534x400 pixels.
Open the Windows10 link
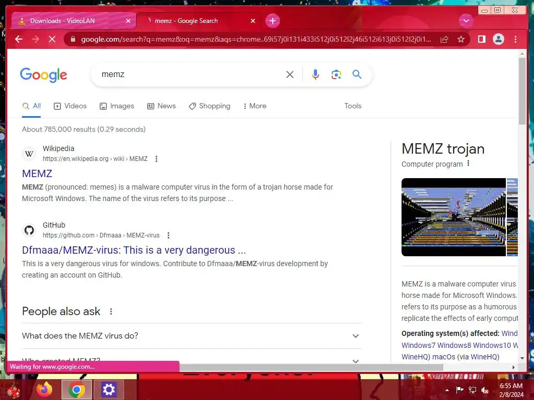point(492,345)
